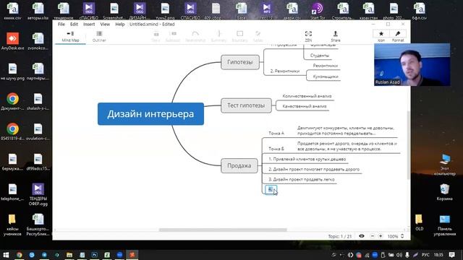Select 1. Привлекай клиентов крутых дешево
This screenshot has height=260, width=463.
pyautogui.click(x=307, y=159)
